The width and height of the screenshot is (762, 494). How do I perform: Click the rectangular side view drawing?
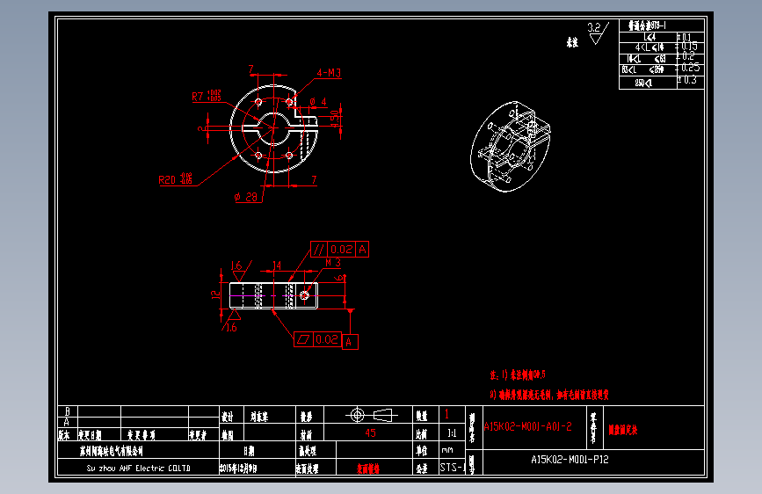coord(273,295)
